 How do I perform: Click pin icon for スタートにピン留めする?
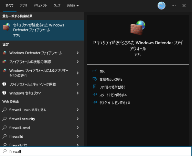click(x=95, y=94)
